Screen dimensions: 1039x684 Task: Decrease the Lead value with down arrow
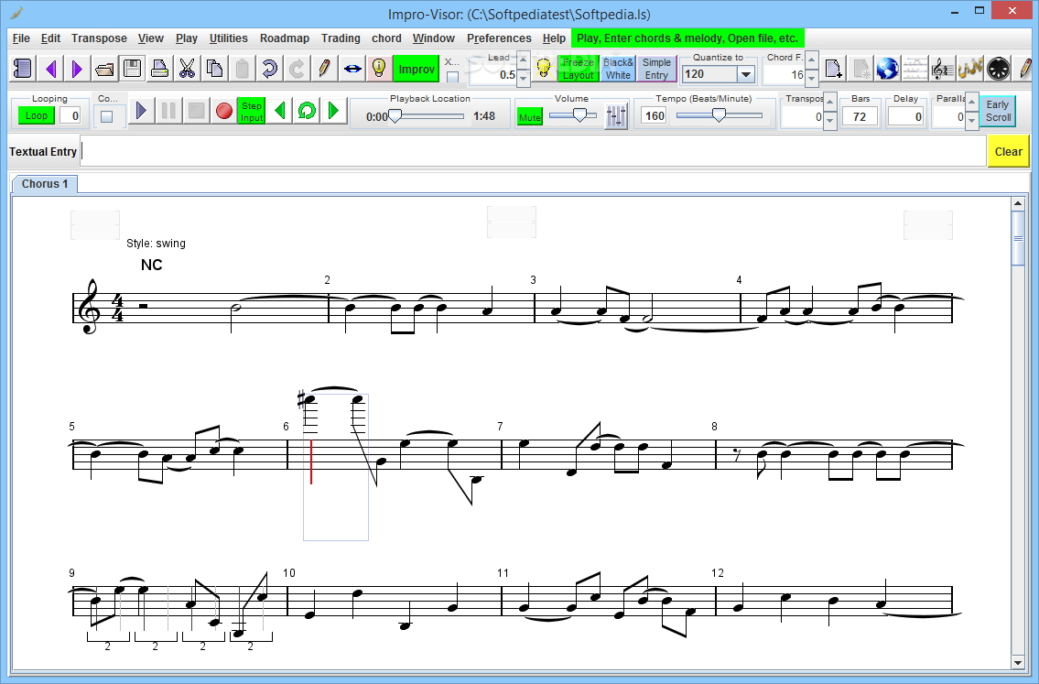click(524, 78)
